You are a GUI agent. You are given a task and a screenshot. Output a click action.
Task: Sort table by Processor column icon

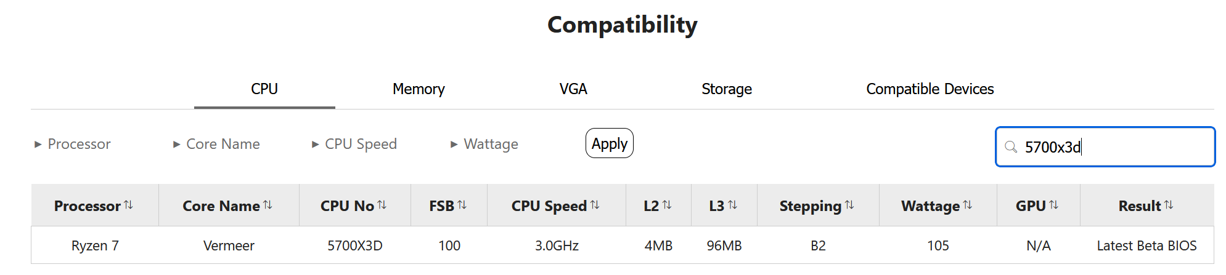pyautogui.click(x=128, y=205)
